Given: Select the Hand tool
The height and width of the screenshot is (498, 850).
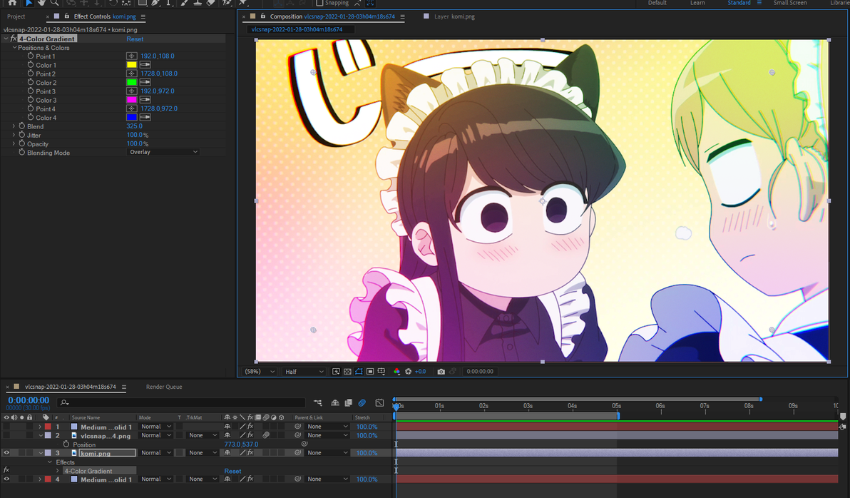Looking at the screenshot, I should coord(42,3).
